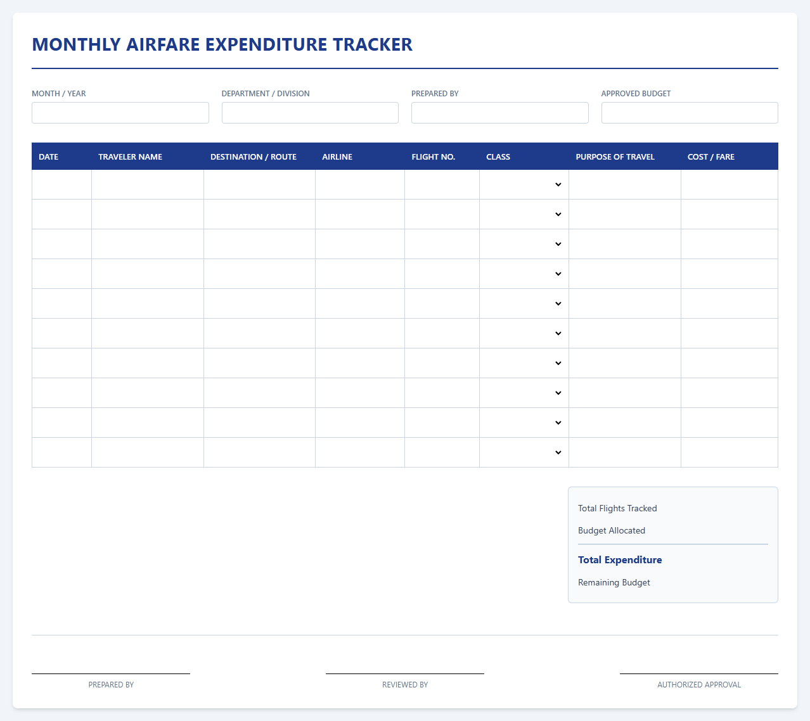Image resolution: width=810 pixels, height=721 pixels.
Task: Click the Date cell in the last row
Action: [62, 452]
